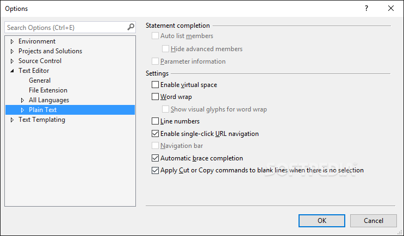Toggle Hide advanced members checkbox
404x236 pixels.
pos(165,48)
